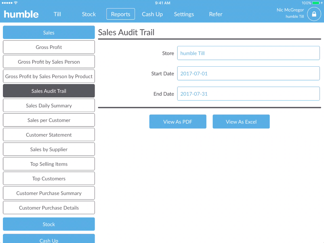The image size is (324, 243).
Task: Open the Gross Profit report
Action: tap(49, 47)
